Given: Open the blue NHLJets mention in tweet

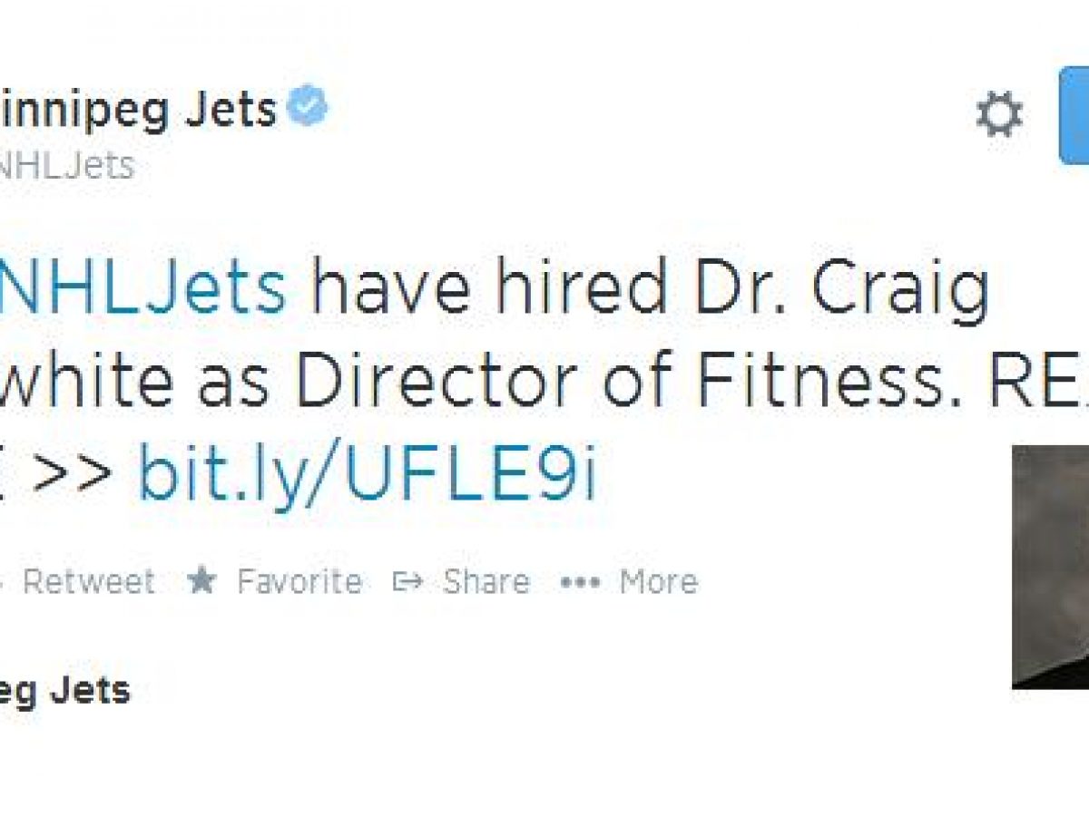Looking at the screenshot, I should [x=142, y=288].
